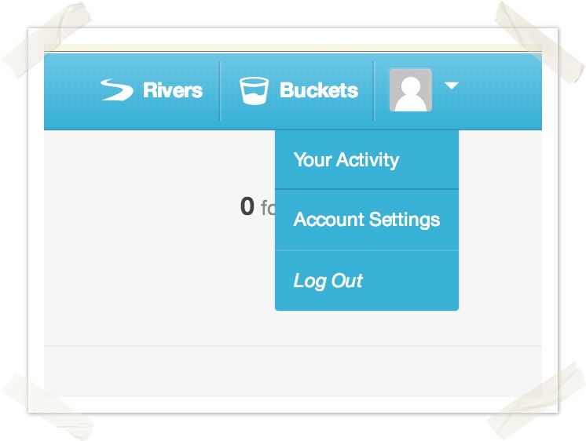The width and height of the screenshot is (586, 441).
Task: Click the user avatar silhouette icon
Action: tap(410, 89)
